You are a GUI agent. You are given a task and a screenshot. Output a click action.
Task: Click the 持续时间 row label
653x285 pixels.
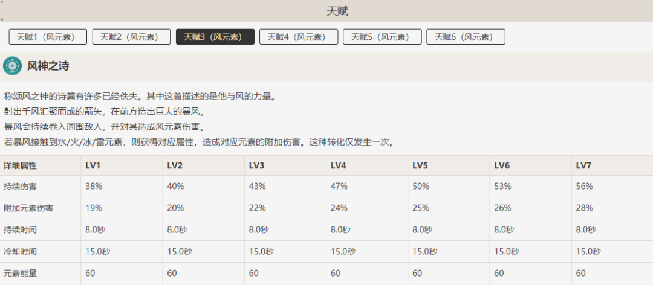click(x=21, y=230)
